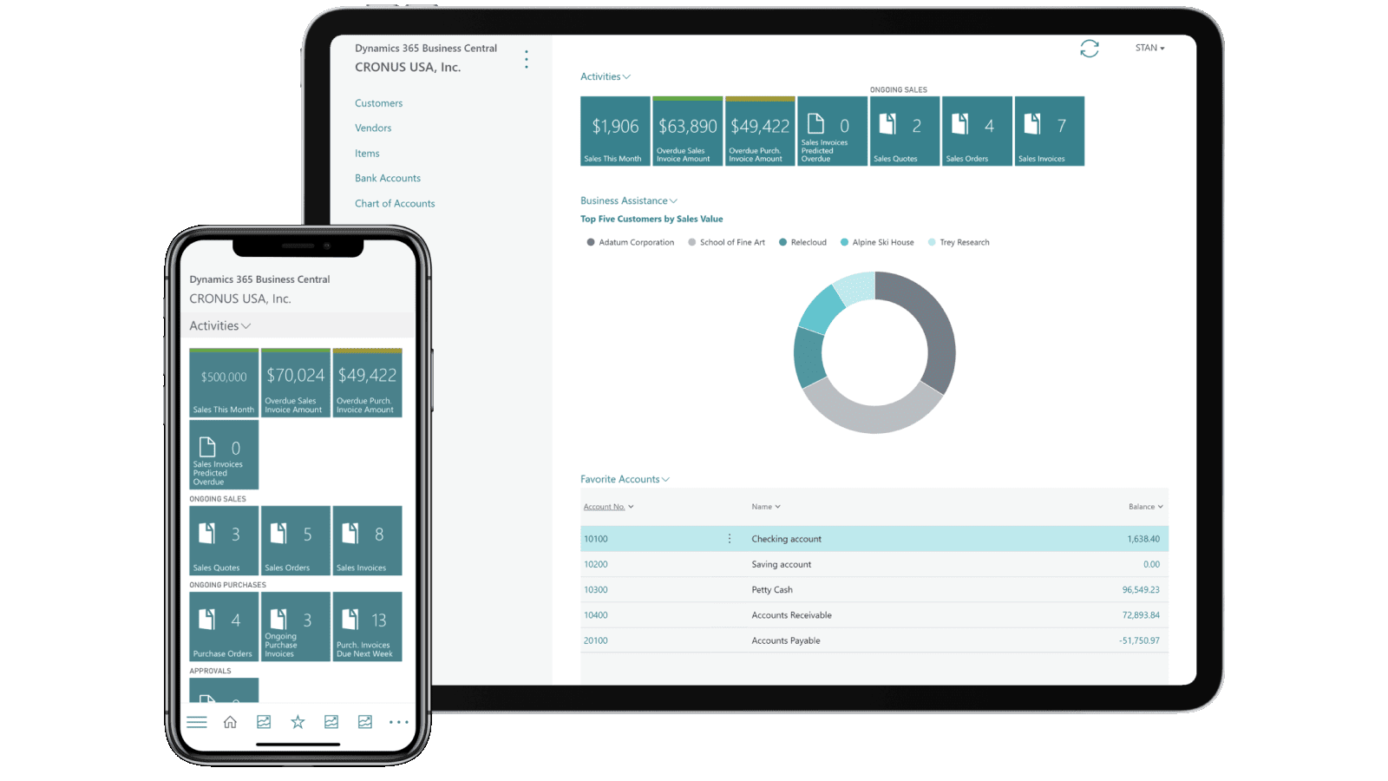Click the Top Five Customers by Sales Value title
The height and width of the screenshot is (781, 1388).
pyautogui.click(x=651, y=220)
